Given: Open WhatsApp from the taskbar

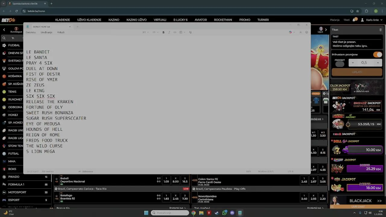Looking at the screenshot, I should click(x=224, y=213).
